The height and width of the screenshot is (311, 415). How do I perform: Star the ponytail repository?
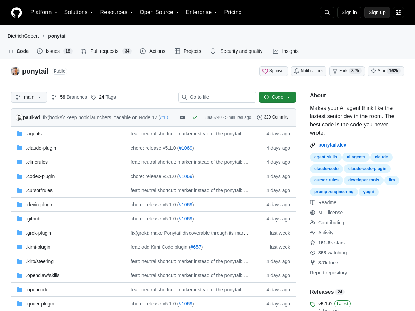(386, 71)
